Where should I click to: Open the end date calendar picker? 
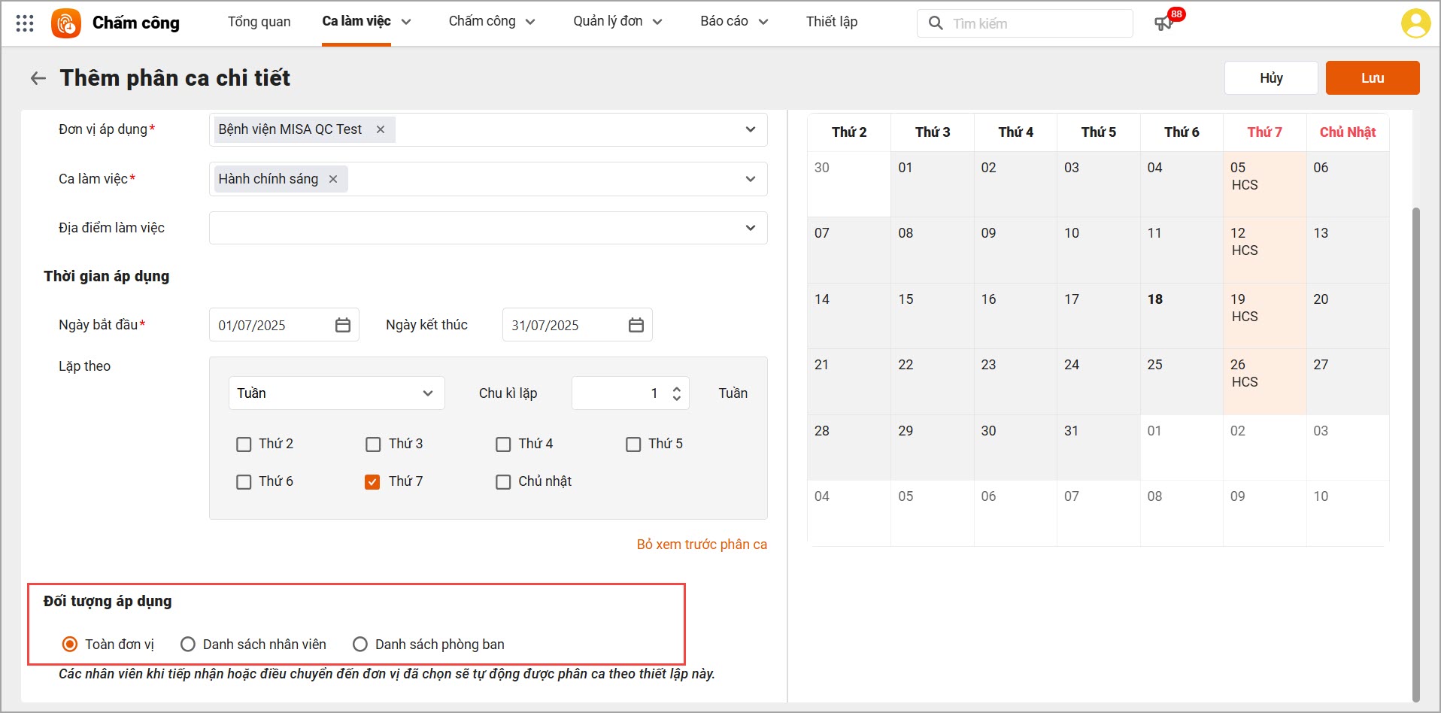[x=636, y=325]
